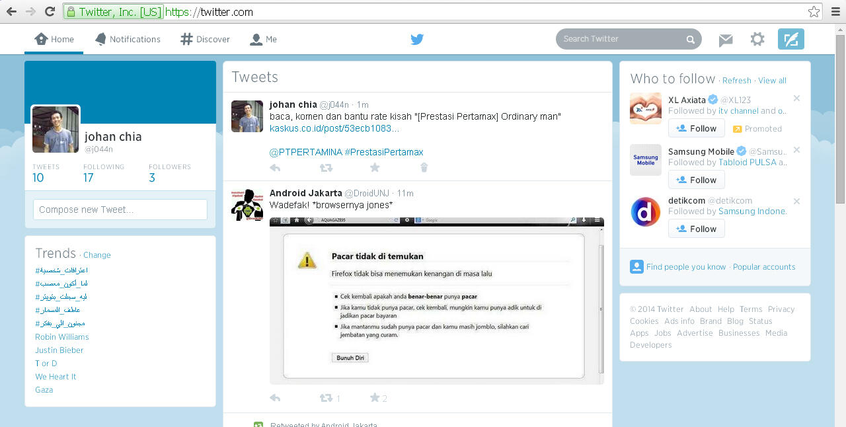This screenshot has height=427, width=846.
Task: Click the Find people icon
Action: (636, 266)
